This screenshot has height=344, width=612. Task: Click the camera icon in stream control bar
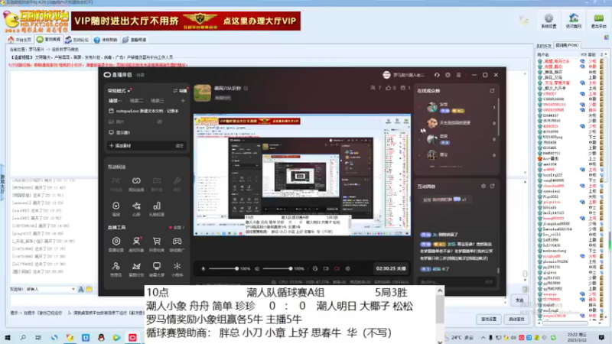326,268
